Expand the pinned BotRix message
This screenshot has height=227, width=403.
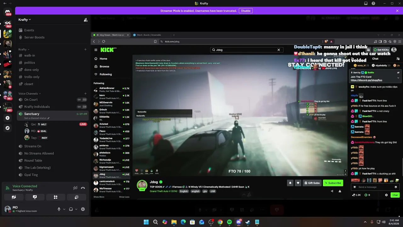coord(398,78)
